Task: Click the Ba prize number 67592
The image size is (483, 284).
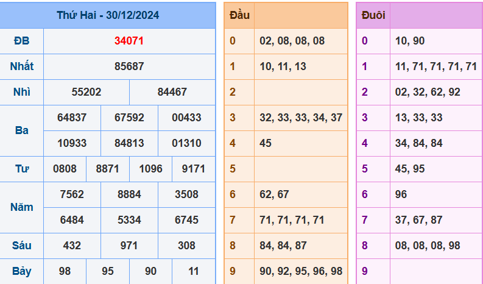Action: (129, 118)
